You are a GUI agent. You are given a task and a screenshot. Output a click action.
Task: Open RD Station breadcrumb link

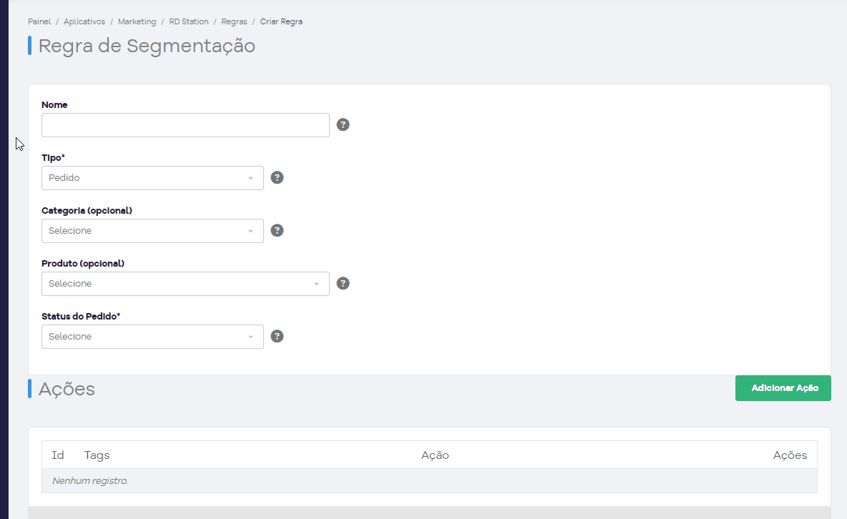tap(189, 21)
